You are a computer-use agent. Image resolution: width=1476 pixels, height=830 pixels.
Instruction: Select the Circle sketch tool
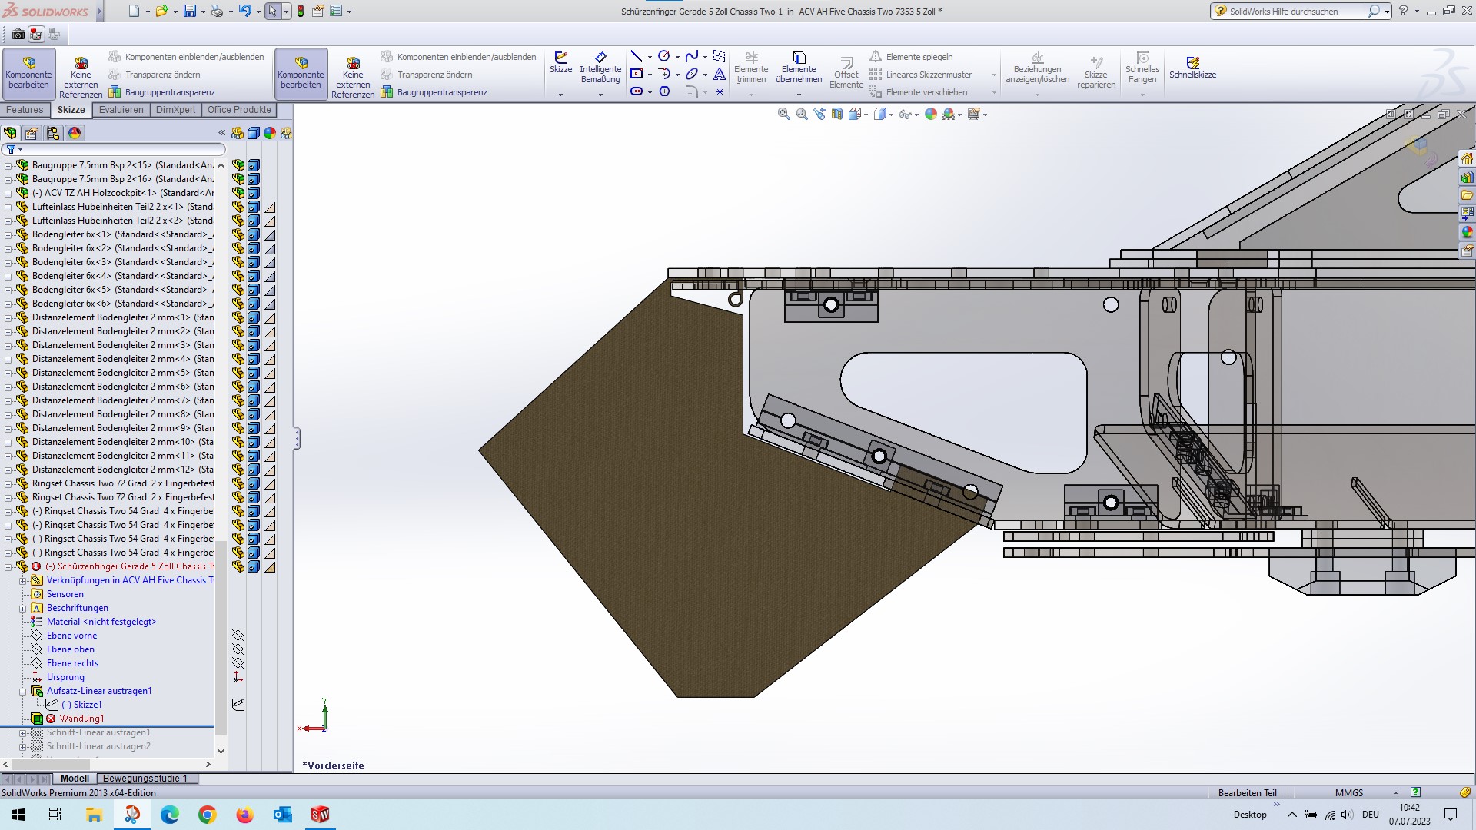point(664,57)
